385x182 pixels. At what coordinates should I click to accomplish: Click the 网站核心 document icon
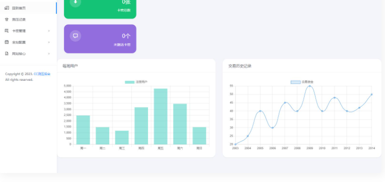pyautogui.click(x=7, y=53)
